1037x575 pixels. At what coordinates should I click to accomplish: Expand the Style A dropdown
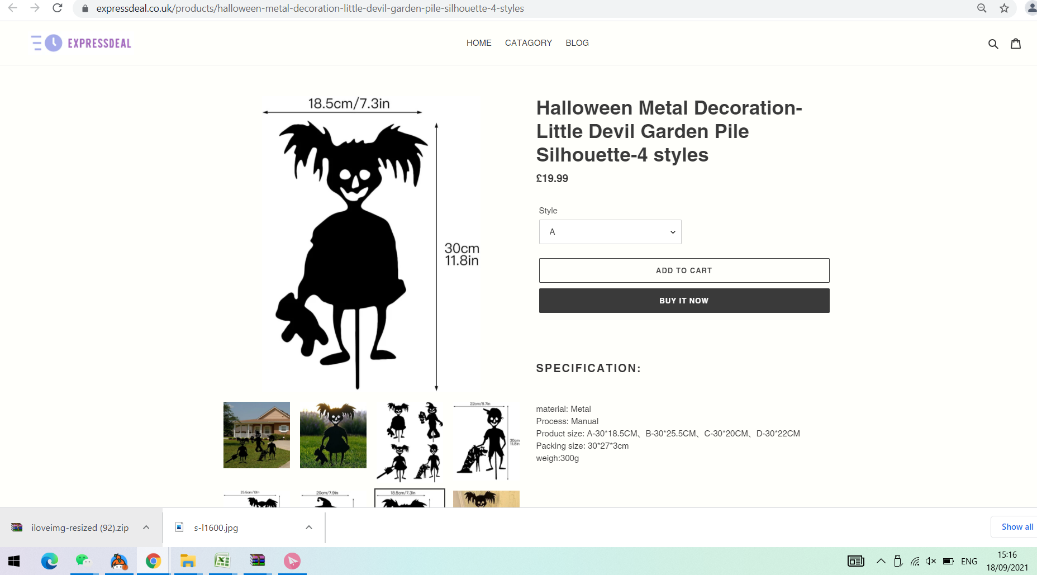(610, 232)
